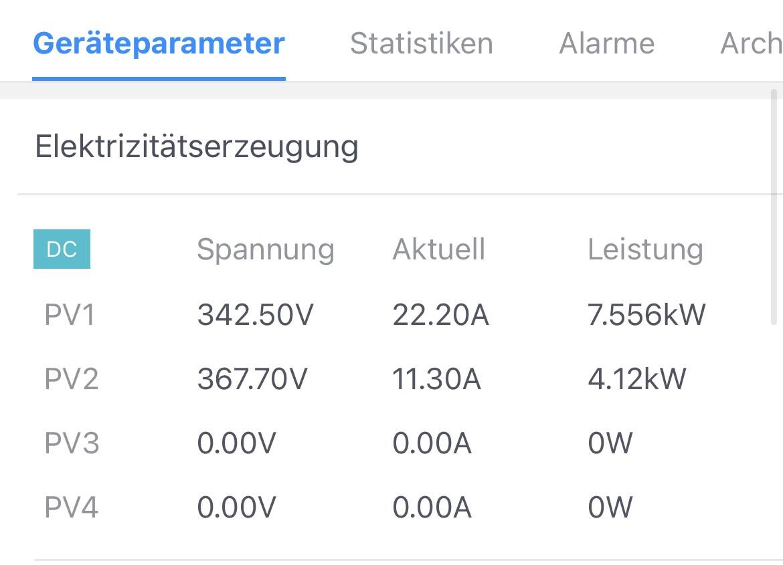Select the Leistung column header
The image size is (783, 565).
coord(646,249)
